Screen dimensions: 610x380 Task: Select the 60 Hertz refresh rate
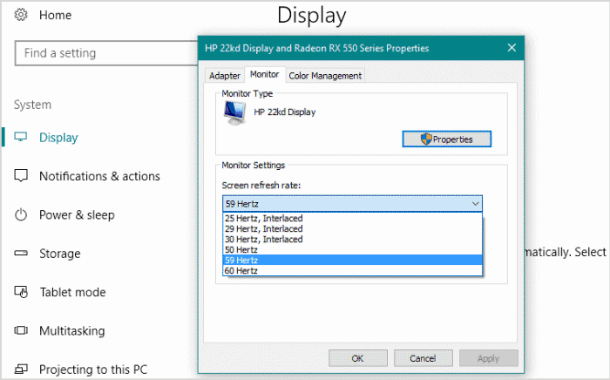352,270
